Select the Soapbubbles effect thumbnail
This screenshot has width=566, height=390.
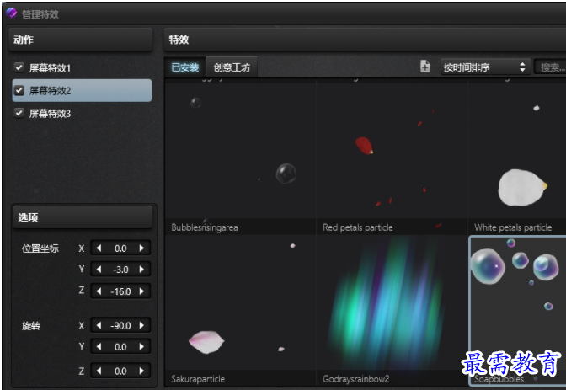[517, 311]
